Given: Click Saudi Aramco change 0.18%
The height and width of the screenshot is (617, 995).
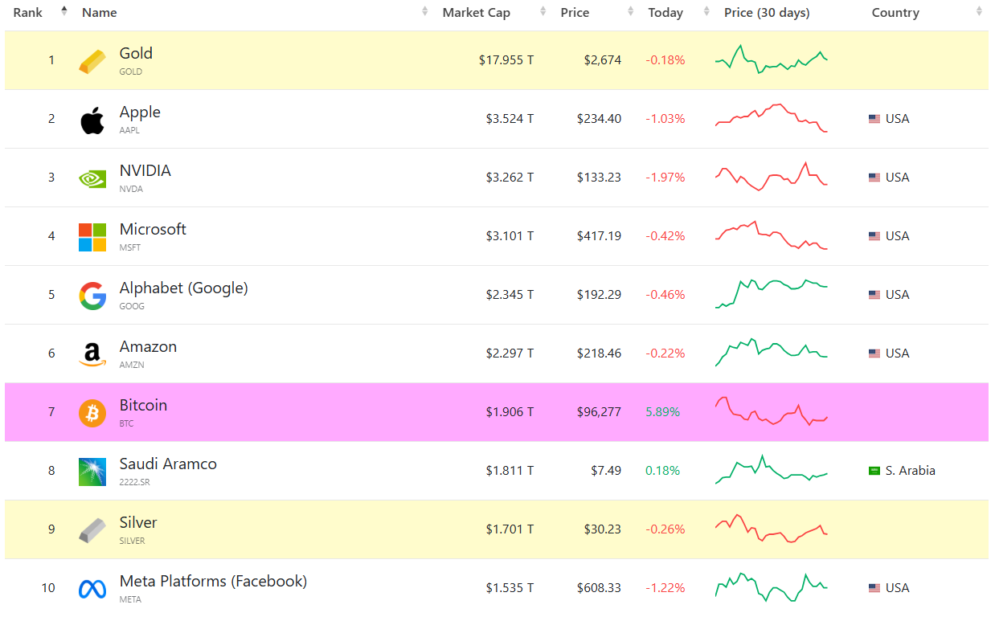Looking at the screenshot, I should pyautogui.click(x=662, y=471).
